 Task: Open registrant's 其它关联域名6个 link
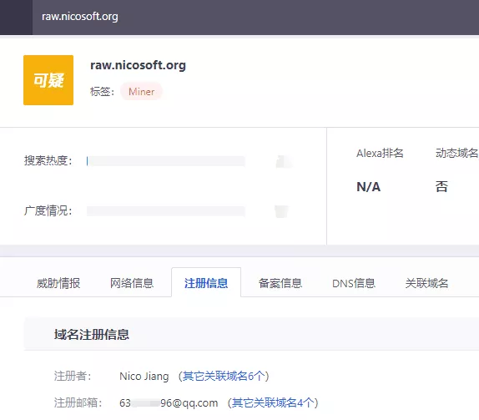pyautogui.click(x=224, y=376)
